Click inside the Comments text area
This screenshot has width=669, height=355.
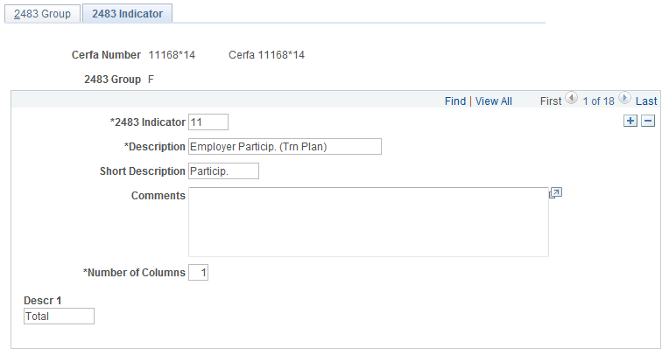[369, 222]
